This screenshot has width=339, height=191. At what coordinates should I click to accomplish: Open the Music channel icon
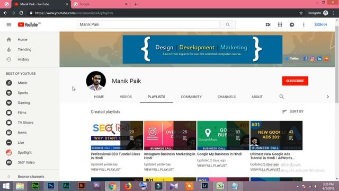pyautogui.click(x=9, y=83)
